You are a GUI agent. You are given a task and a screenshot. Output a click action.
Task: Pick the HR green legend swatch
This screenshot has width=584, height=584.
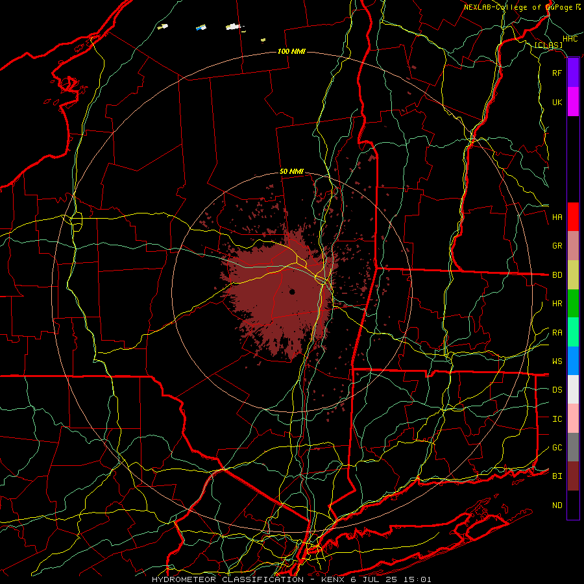pos(573,303)
